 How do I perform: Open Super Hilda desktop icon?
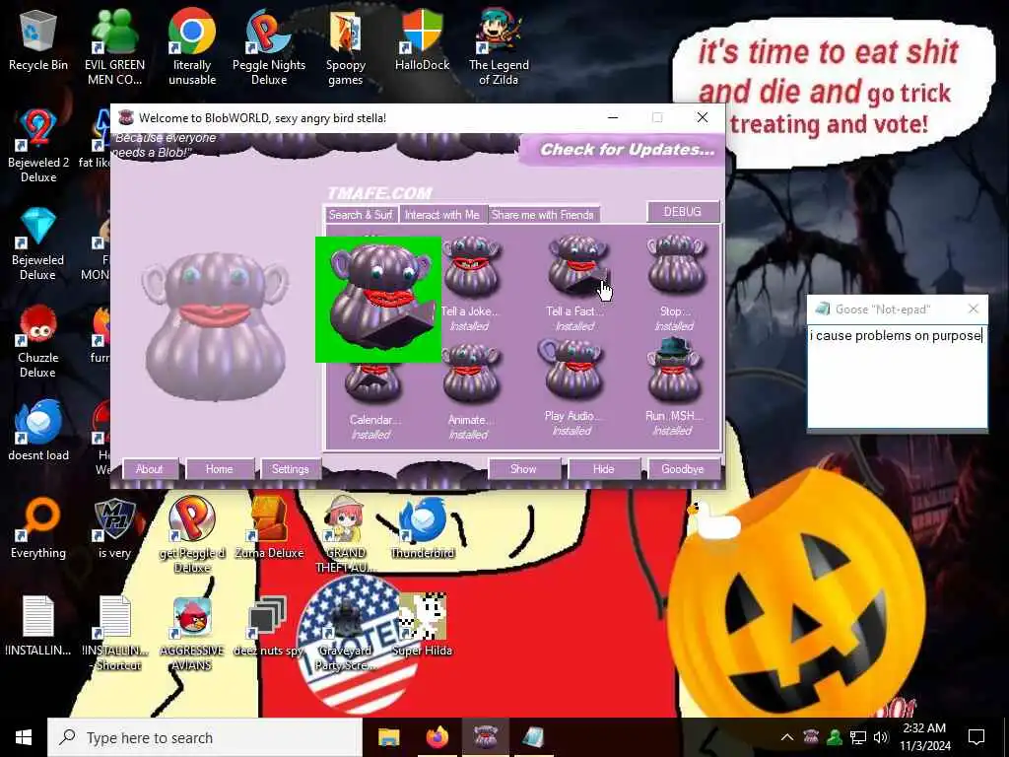pos(422,626)
